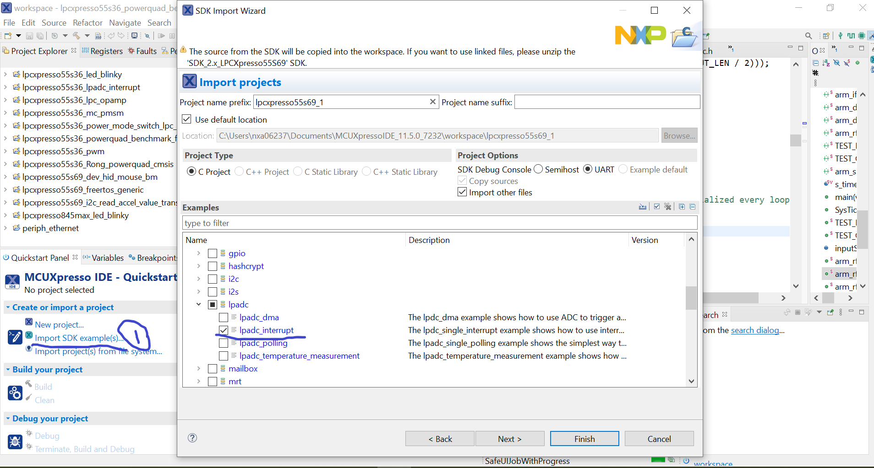
Task: Collapse the lpadc examples group
Action: pos(198,304)
